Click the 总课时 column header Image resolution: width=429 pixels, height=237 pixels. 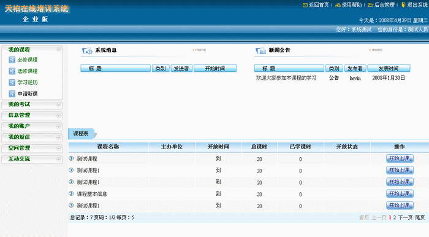click(259, 147)
